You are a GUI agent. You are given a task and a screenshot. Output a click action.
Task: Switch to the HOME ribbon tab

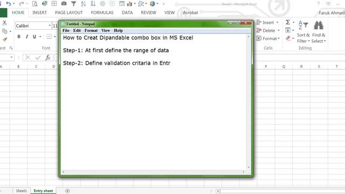coord(18,13)
